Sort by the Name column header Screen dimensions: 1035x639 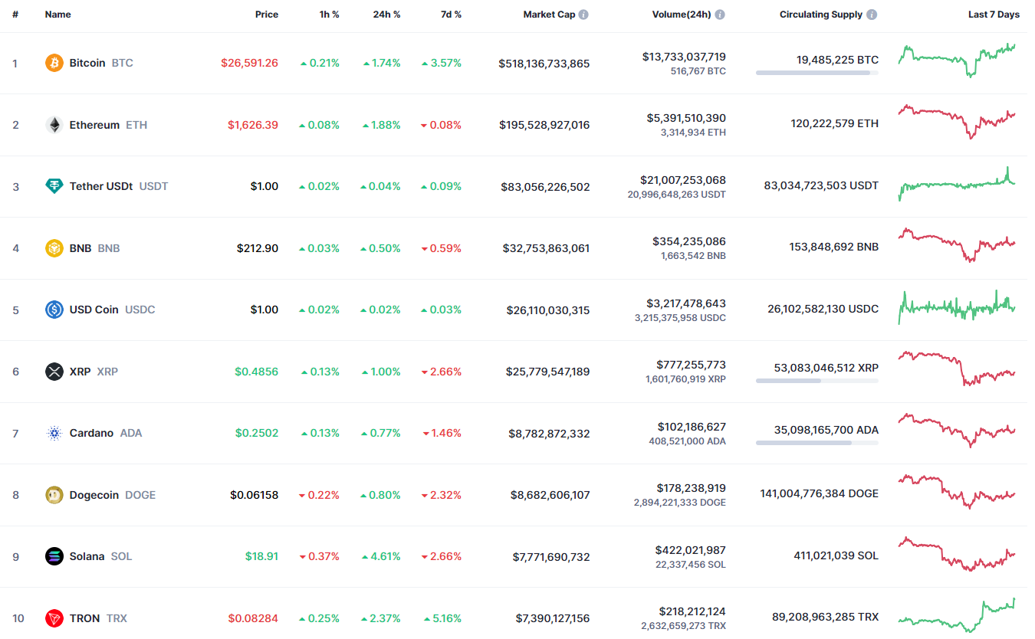58,15
